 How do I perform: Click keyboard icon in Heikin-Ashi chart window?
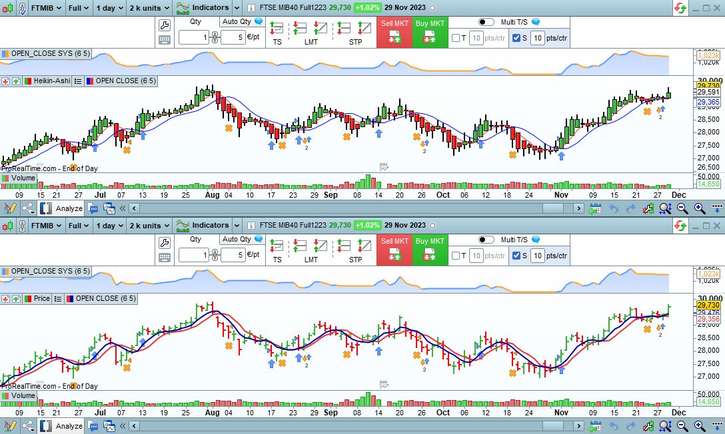point(165,40)
